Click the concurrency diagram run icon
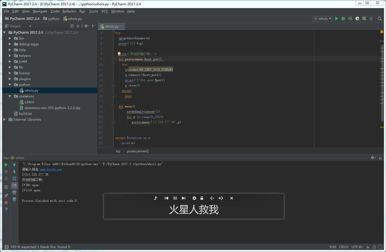This screenshot has height=252, width=386. pyautogui.click(x=364, y=18)
